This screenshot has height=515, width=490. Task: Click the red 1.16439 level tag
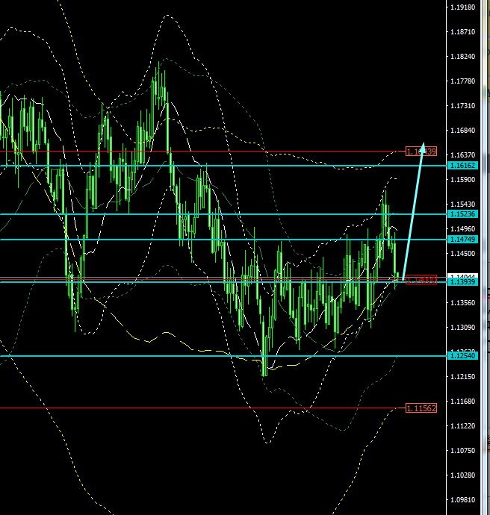click(x=421, y=152)
